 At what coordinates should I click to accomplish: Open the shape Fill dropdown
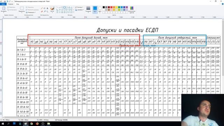[x=79, y=10]
